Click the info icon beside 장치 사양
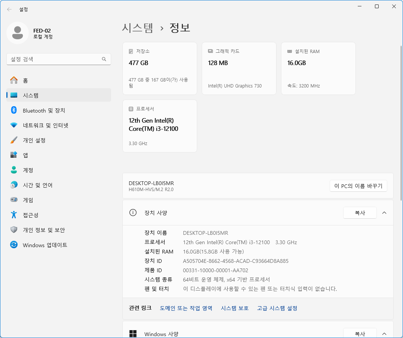The width and height of the screenshot is (403, 338). pos(133,213)
